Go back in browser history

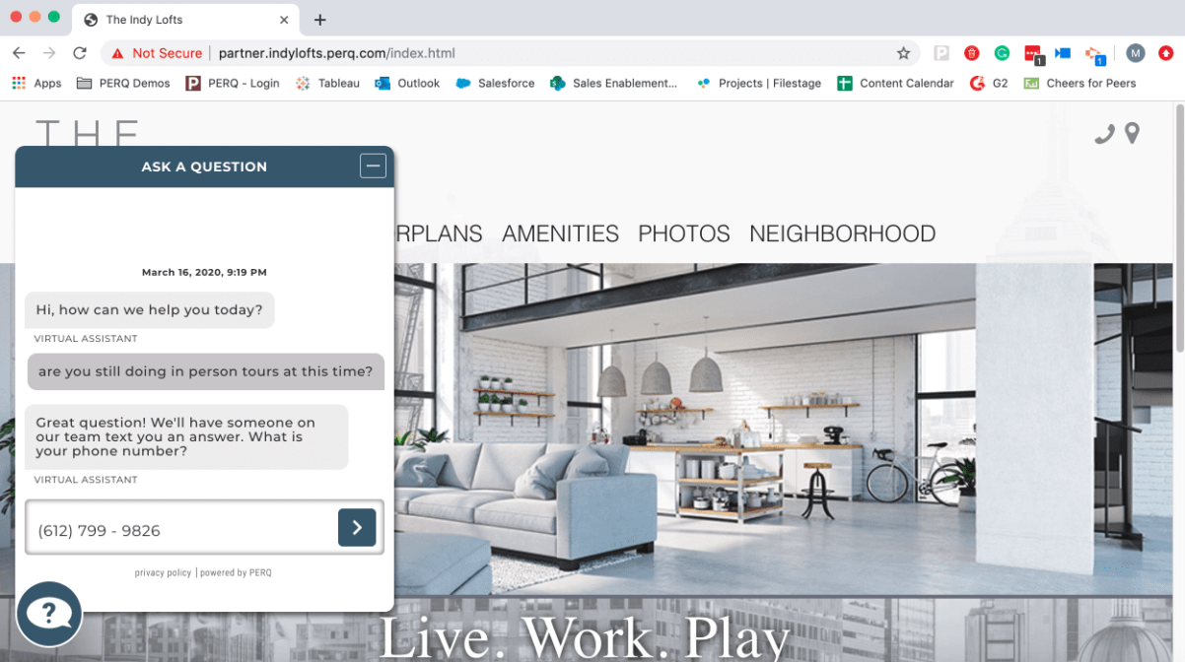click(20, 53)
